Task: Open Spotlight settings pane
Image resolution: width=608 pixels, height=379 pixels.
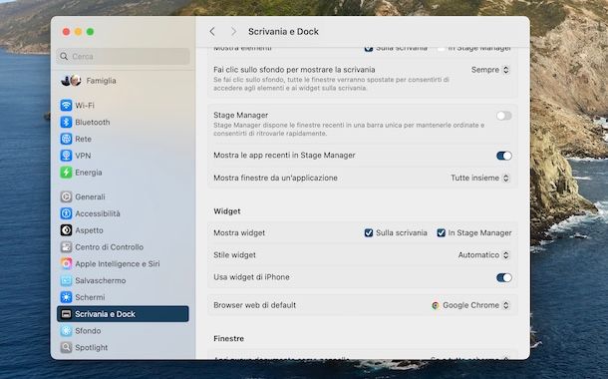Action: (123, 347)
